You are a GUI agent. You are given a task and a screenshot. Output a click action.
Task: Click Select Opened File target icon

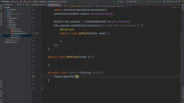pos(18,5)
